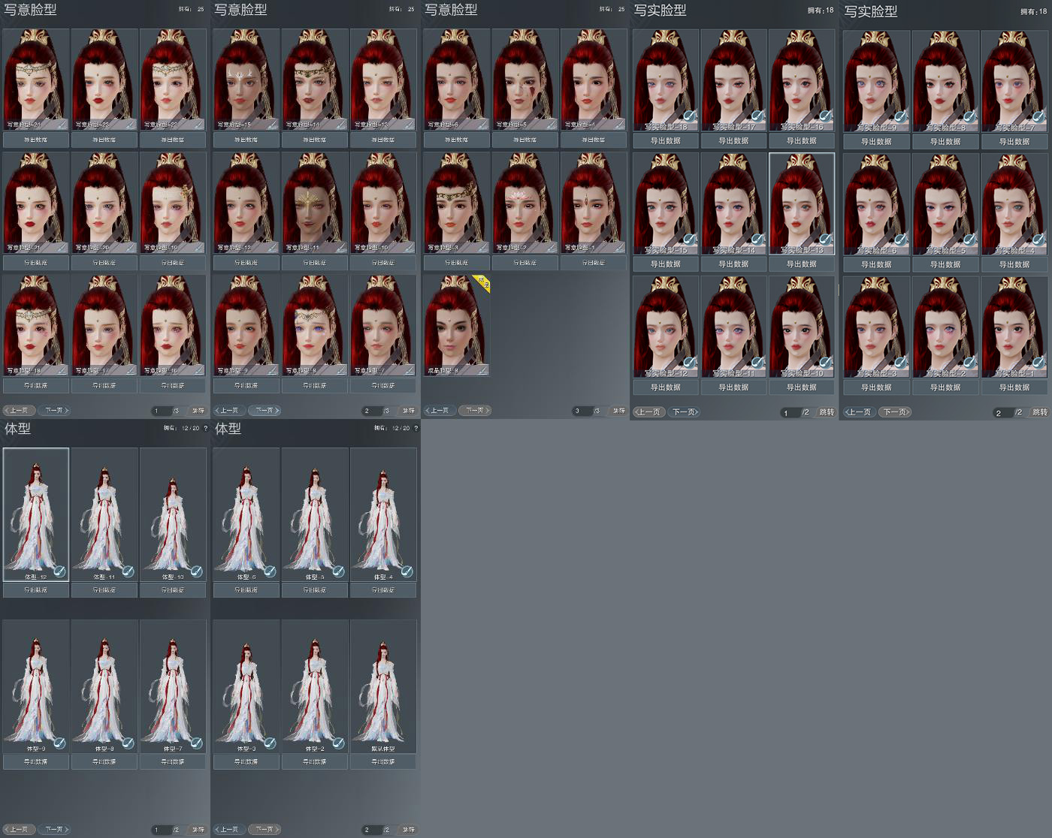
Task: Click the brush icon on 写实脸型-13
Action: (x=826, y=241)
